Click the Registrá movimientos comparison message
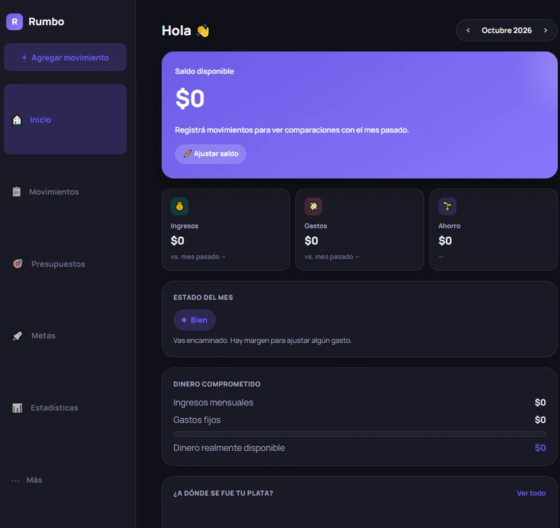Screen dimensions: 560x528 coord(292,130)
